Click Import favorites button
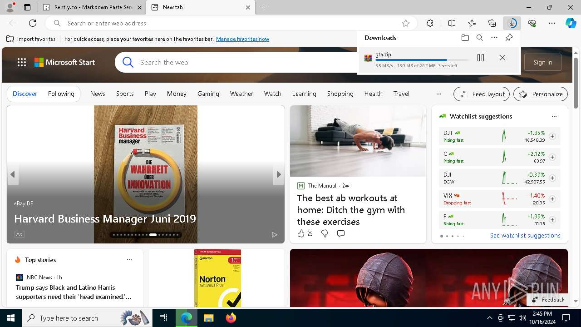The width and height of the screenshot is (581, 327). (31, 39)
